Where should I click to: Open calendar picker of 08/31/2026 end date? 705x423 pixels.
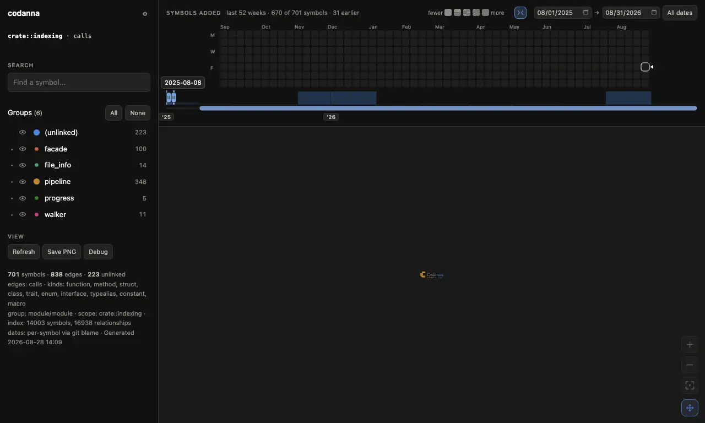pyautogui.click(x=654, y=13)
